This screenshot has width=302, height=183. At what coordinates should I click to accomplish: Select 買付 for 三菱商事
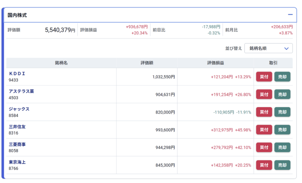pyautogui.click(x=264, y=147)
